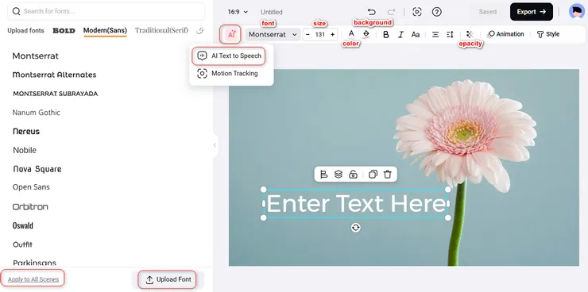The image size is (588, 292).
Task: Undo the last action
Action: coord(371,12)
